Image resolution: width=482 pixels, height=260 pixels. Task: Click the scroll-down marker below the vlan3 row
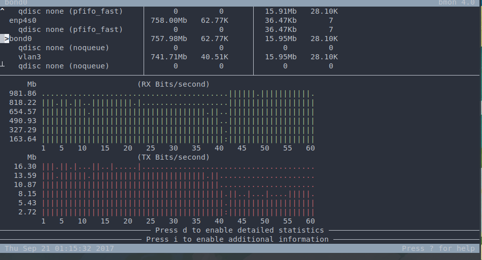(x=3, y=63)
